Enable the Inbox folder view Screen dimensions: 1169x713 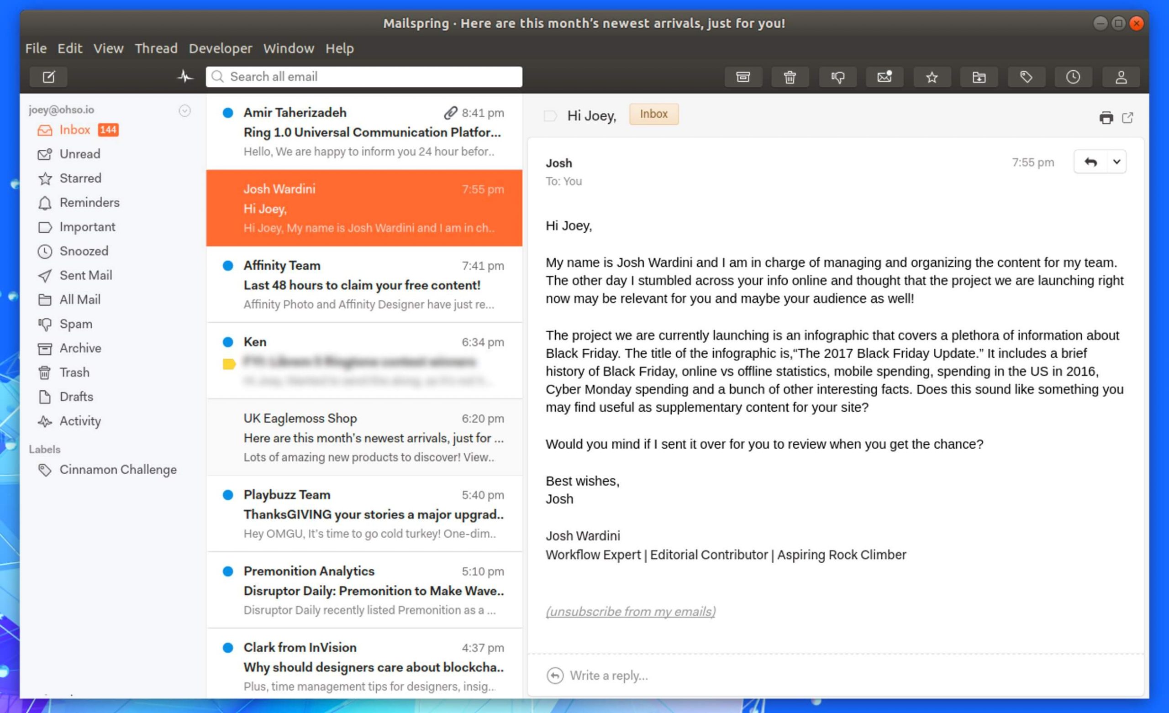pos(74,130)
